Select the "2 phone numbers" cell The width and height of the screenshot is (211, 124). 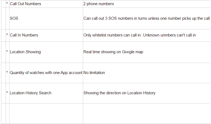[99, 4]
